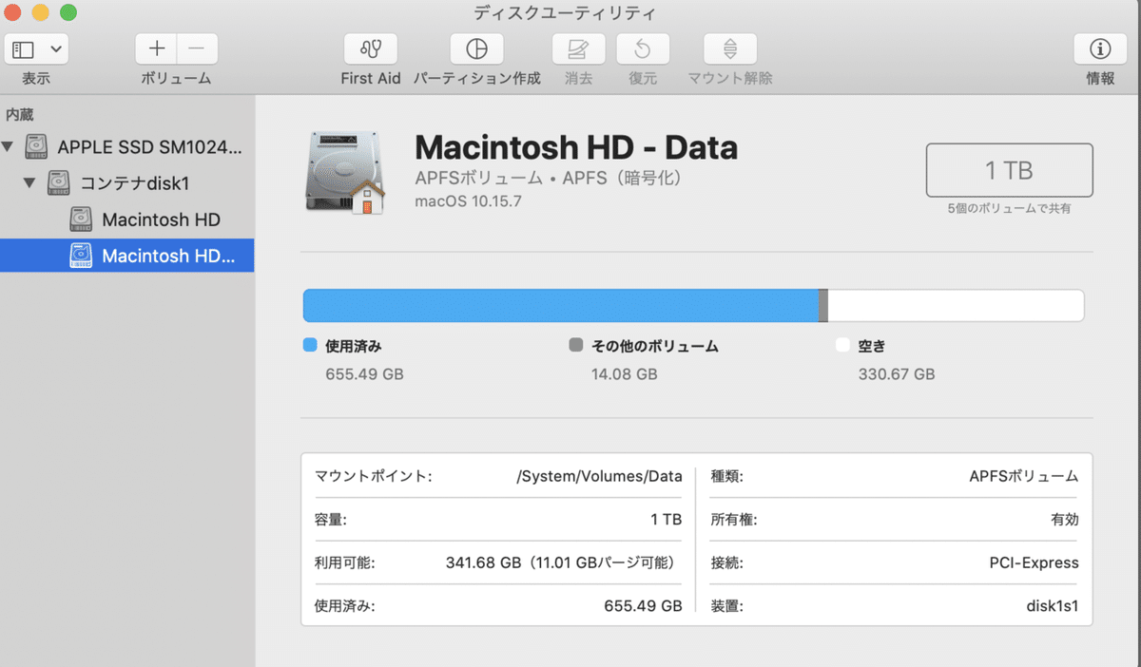Collapse the コンテナdisk1 disclosure triangle

[x=29, y=182]
